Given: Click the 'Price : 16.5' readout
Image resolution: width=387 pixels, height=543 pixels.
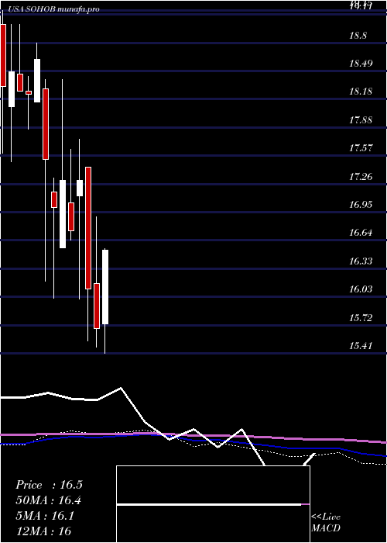Looking at the screenshot, I should [x=49, y=485].
